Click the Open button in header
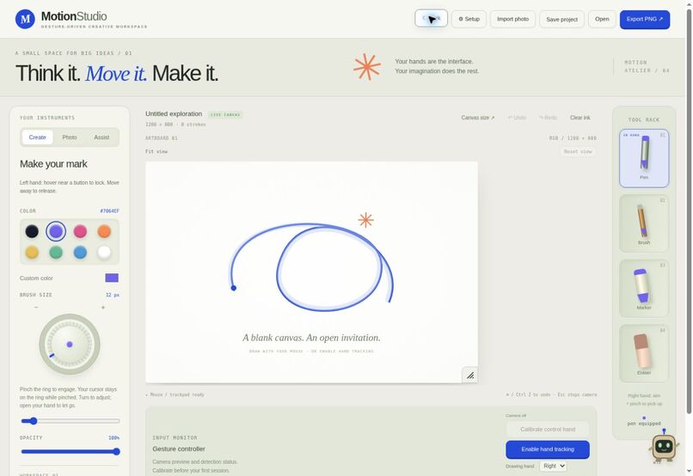The height and width of the screenshot is (476, 693). (602, 19)
